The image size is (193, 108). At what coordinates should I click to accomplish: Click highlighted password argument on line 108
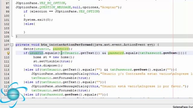pos(61,49)
